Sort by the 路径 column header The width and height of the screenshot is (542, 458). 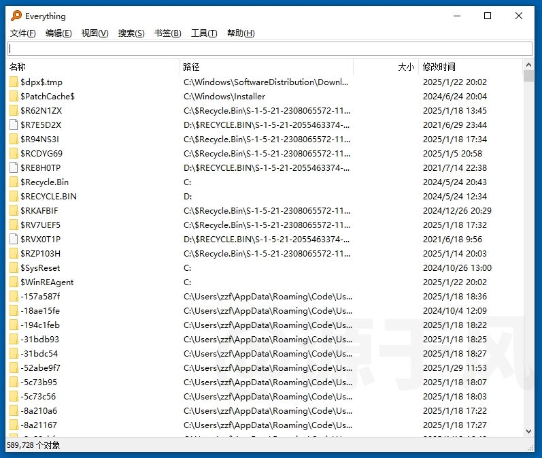(x=266, y=67)
